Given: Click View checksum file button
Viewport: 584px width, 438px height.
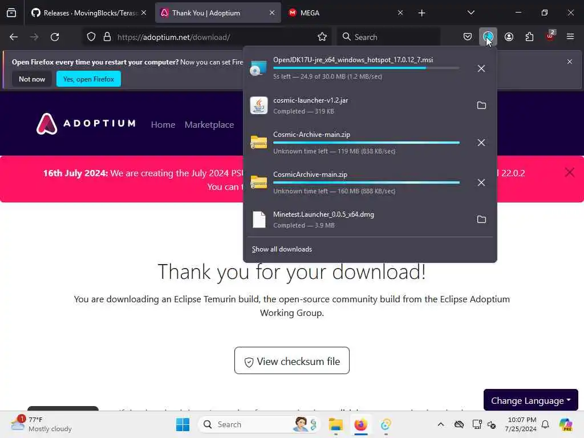Looking at the screenshot, I should (292, 360).
